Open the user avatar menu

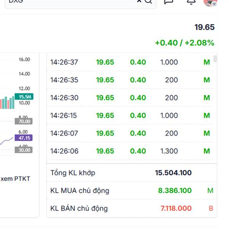[x=210, y=2]
